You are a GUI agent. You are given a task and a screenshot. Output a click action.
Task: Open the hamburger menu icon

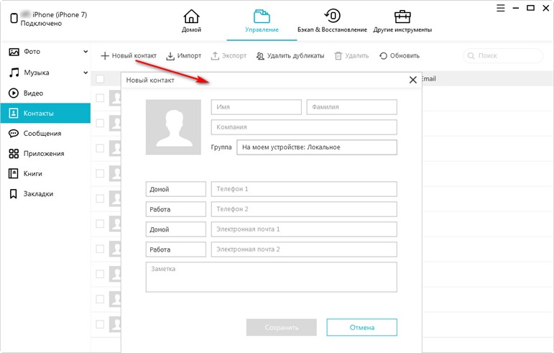click(500, 8)
